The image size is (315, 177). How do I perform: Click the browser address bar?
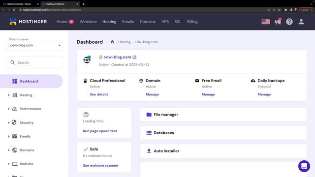[x=141, y=10]
